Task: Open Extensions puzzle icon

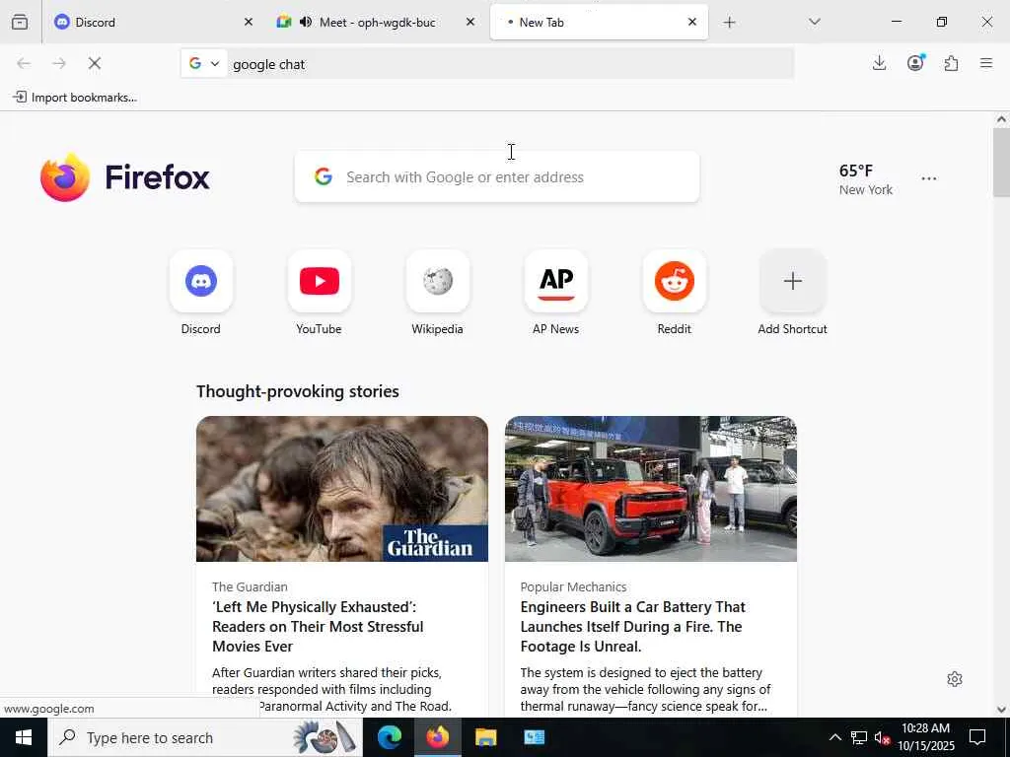Action: (x=951, y=63)
